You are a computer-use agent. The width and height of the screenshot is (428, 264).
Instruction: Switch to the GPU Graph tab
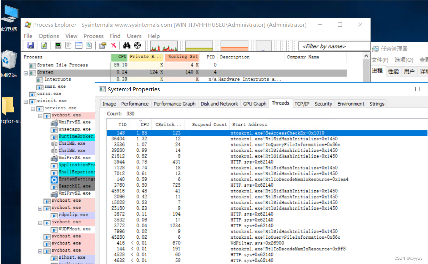click(255, 104)
